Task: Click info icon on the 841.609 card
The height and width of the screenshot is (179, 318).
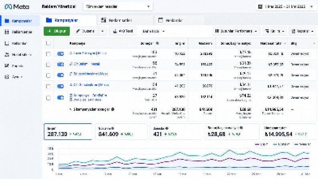Action: click(113, 128)
